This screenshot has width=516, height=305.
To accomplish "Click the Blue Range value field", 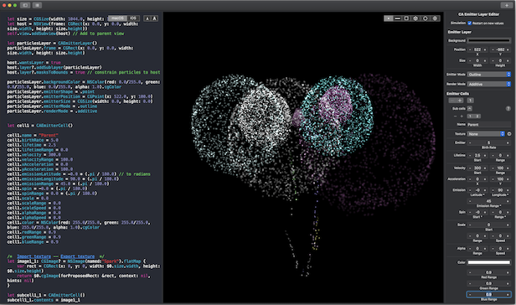I will point(488,294).
